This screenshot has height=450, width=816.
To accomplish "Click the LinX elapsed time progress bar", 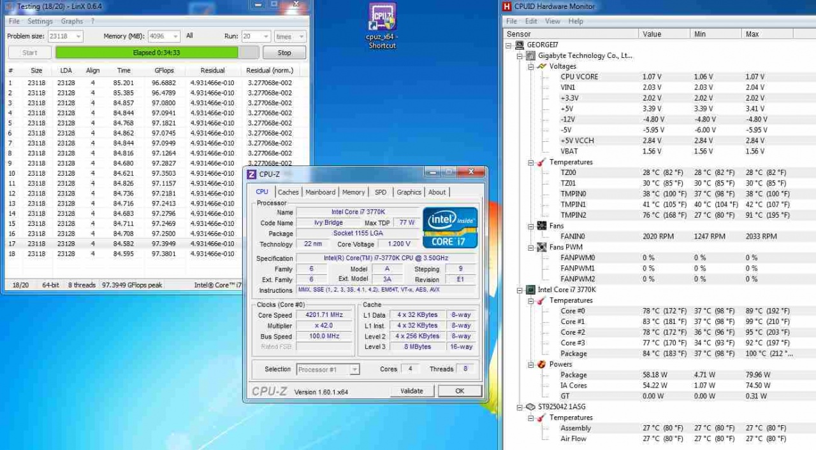I will pyautogui.click(x=157, y=53).
